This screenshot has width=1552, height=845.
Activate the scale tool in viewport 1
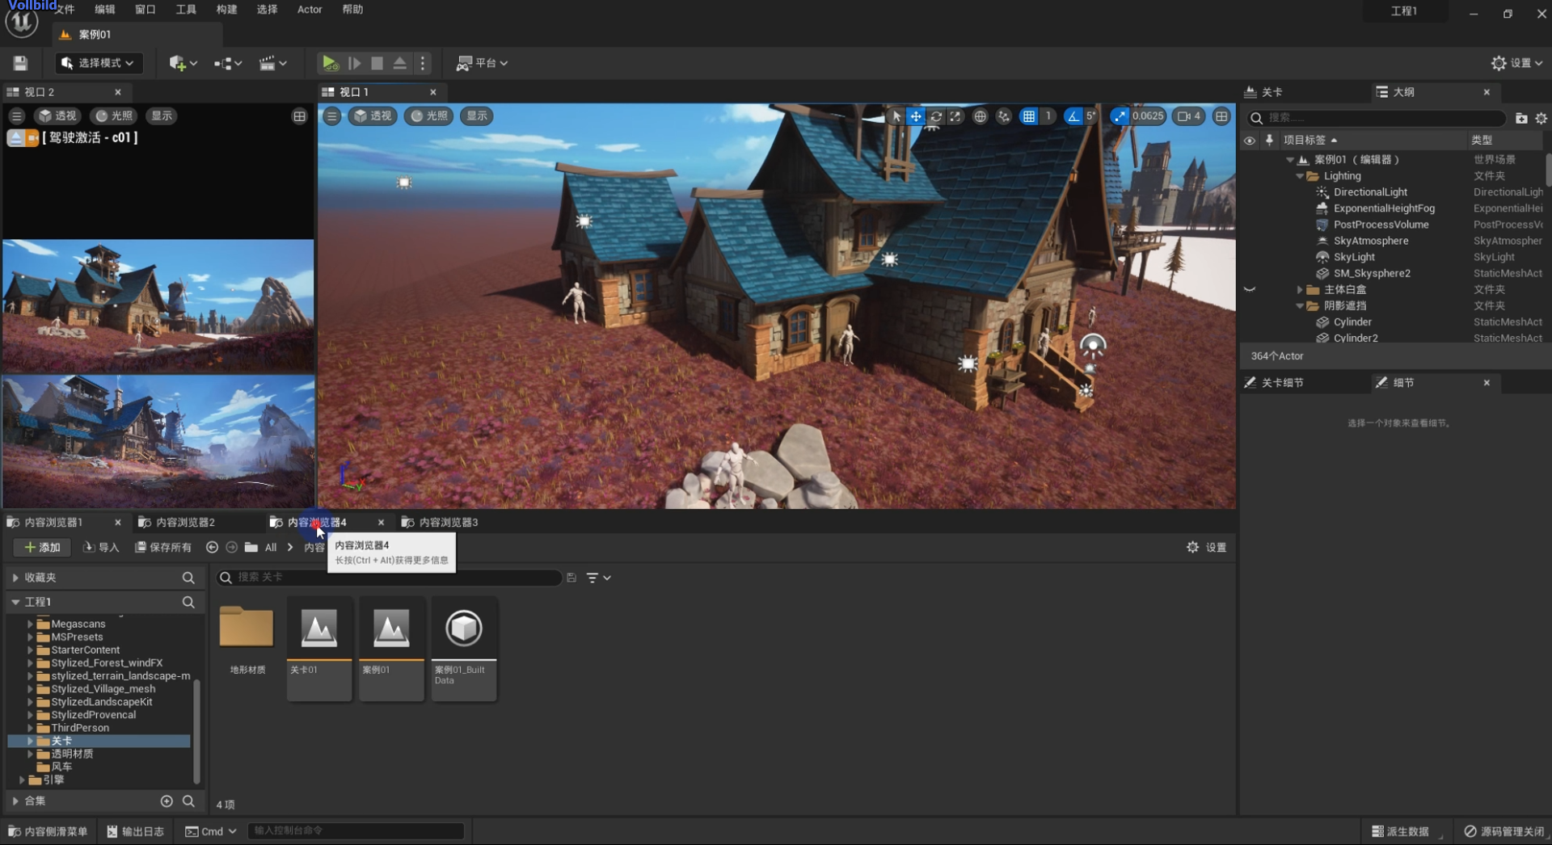pyautogui.click(x=955, y=116)
